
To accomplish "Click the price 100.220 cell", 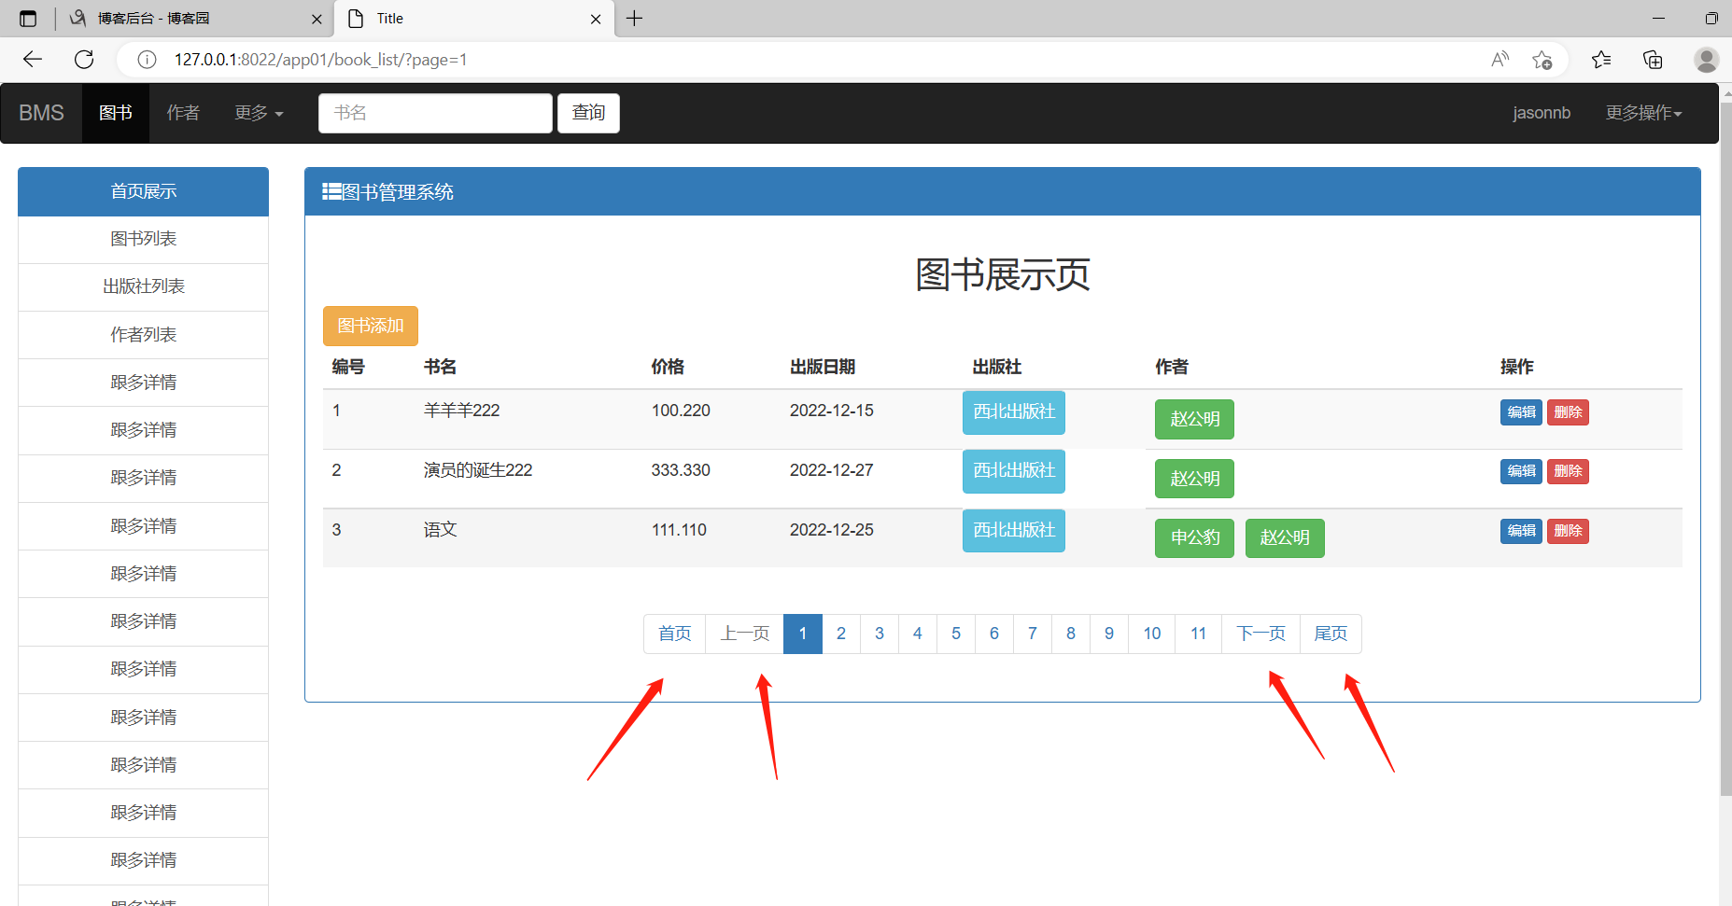I will click(x=681, y=411).
